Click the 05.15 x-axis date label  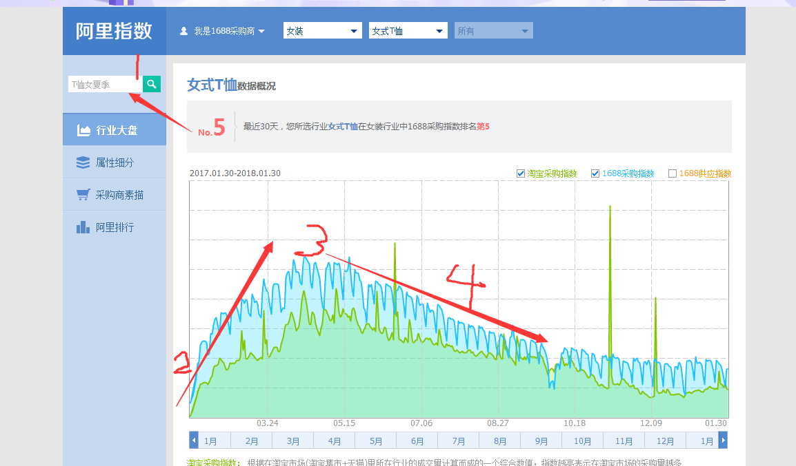[344, 423]
